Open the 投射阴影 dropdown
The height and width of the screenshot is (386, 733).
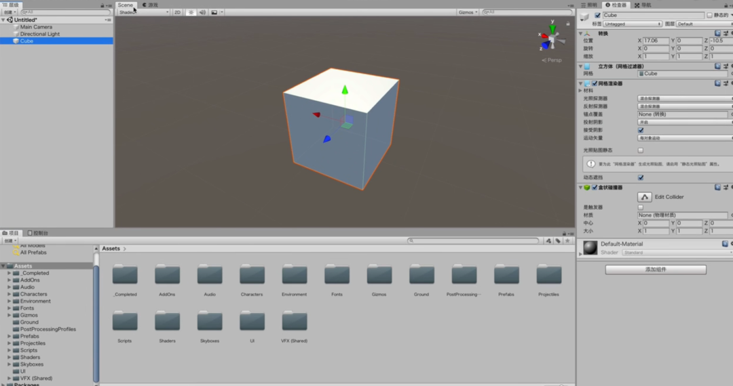click(685, 122)
